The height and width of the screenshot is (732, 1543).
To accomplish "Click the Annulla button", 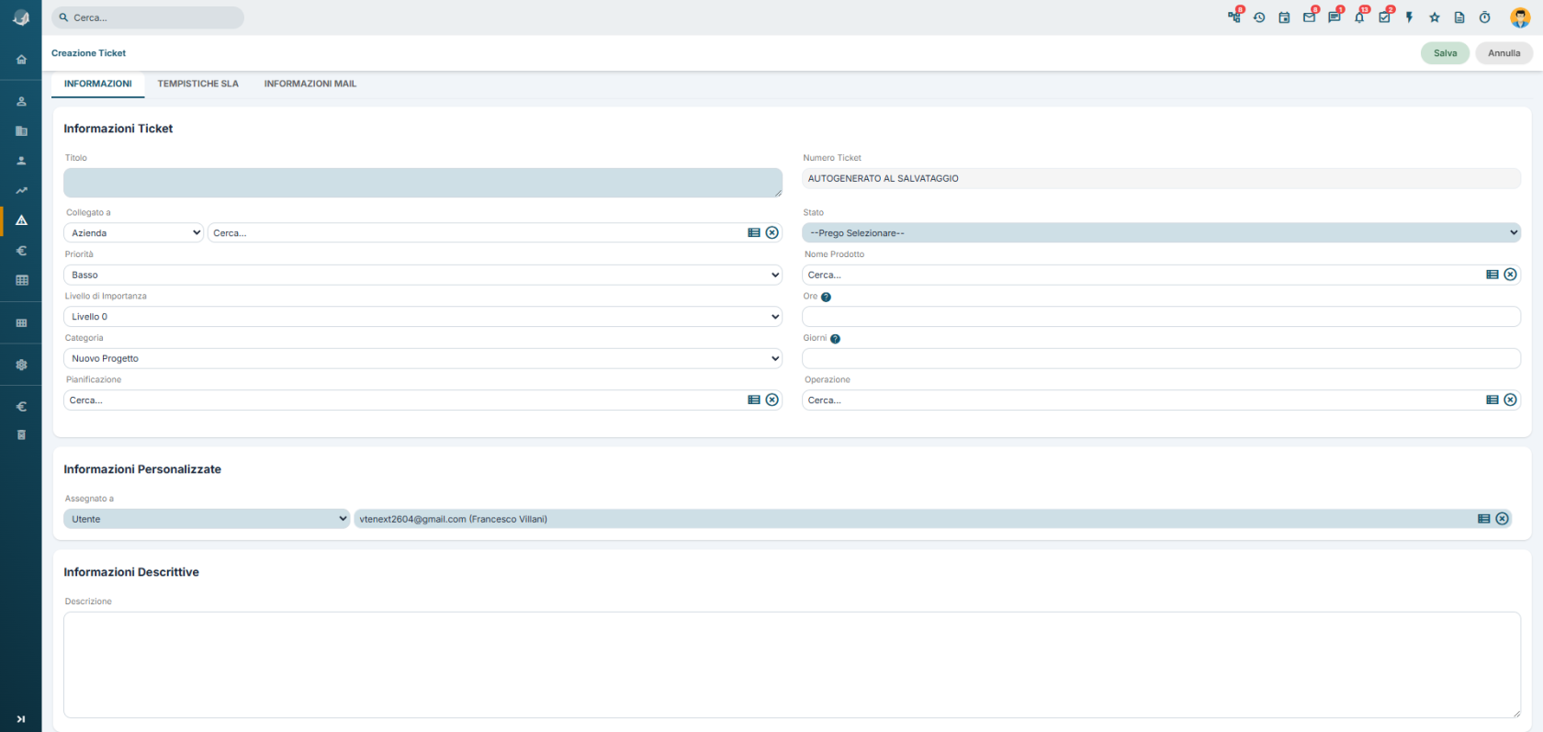I will pyautogui.click(x=1504, y=53).
